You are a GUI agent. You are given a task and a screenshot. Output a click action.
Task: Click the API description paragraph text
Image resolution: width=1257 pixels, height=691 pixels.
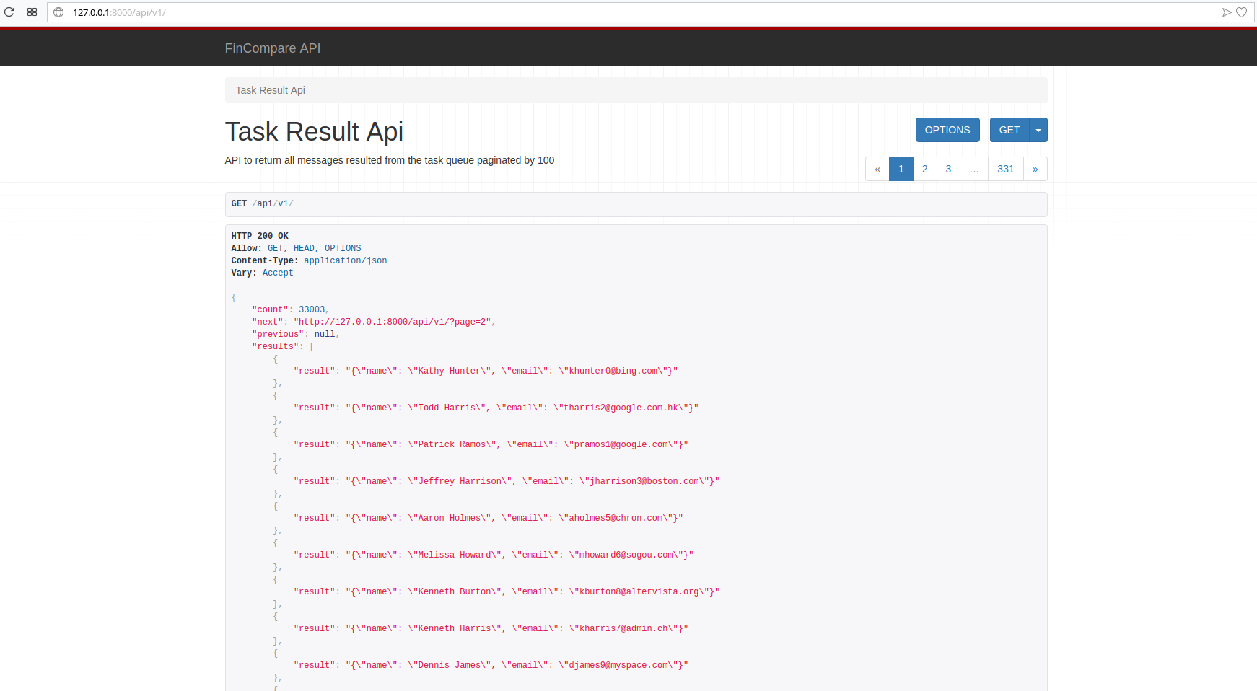click(390, 160)
